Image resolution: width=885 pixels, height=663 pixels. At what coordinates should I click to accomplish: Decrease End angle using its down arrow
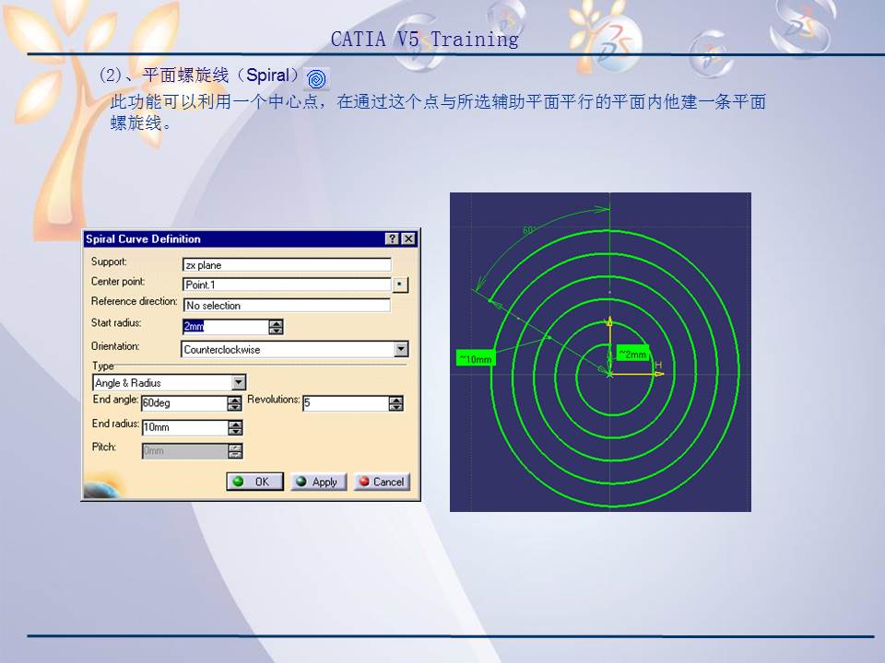click(232, 406)
